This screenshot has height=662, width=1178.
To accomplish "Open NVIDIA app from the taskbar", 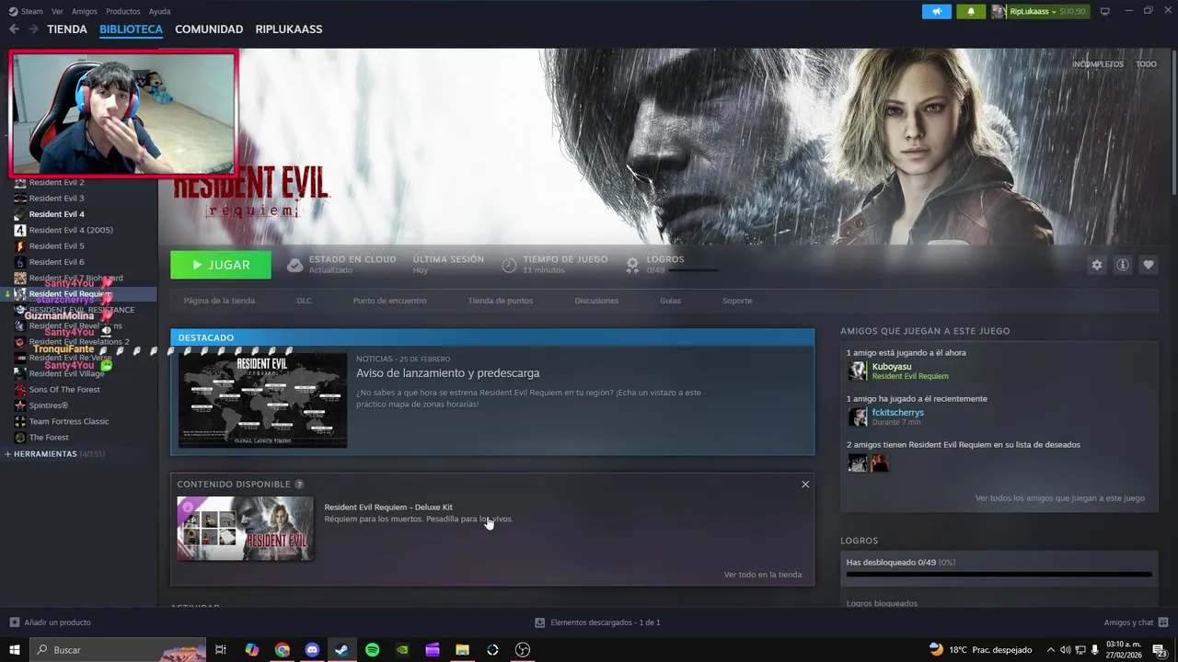I will (x=402, y=650).
